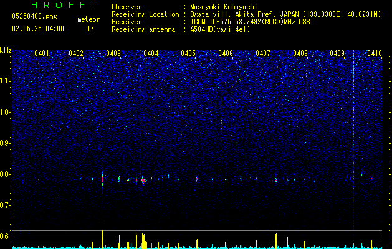Click the meteor count label
392x249 pixels.
pos(88,19)
